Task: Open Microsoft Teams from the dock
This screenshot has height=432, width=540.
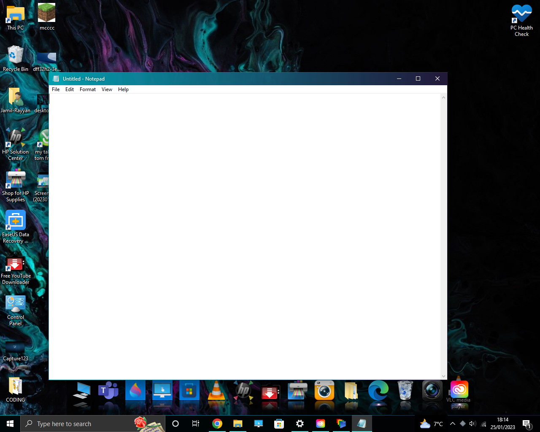Action: click(x=108, y=391)
